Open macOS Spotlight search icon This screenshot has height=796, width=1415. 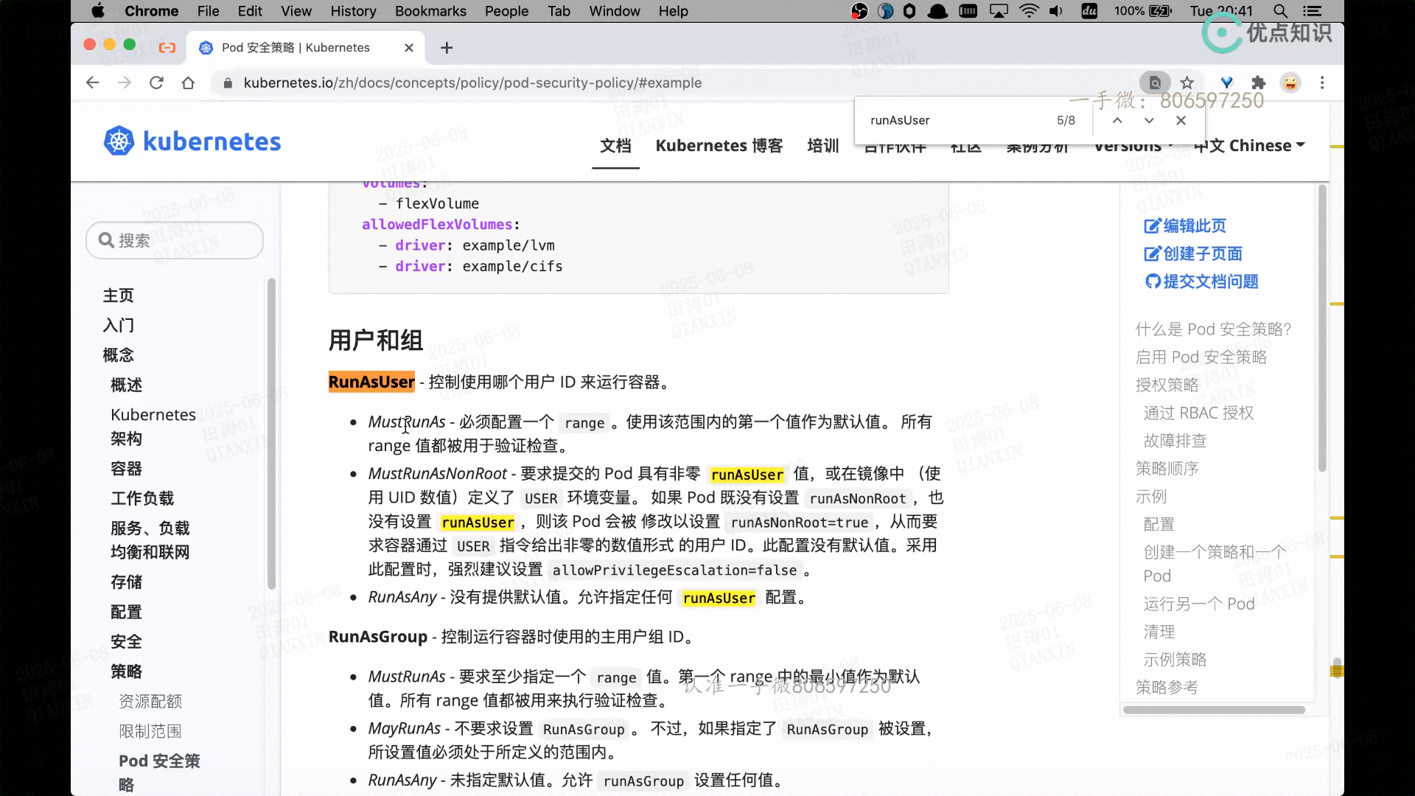coord(1281,11)
